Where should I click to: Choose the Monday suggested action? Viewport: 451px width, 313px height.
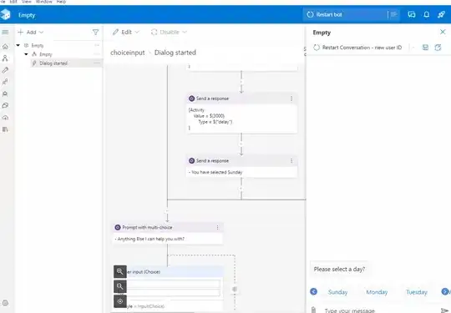pos(377,292)
